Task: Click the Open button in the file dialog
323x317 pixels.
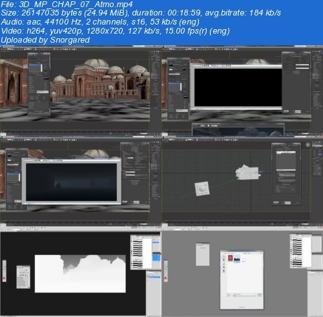Action: [x=260, y=294]
